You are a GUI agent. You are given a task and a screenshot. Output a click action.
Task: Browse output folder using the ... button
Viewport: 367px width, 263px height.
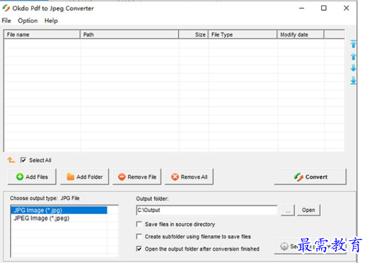click(x=288, y=210)
